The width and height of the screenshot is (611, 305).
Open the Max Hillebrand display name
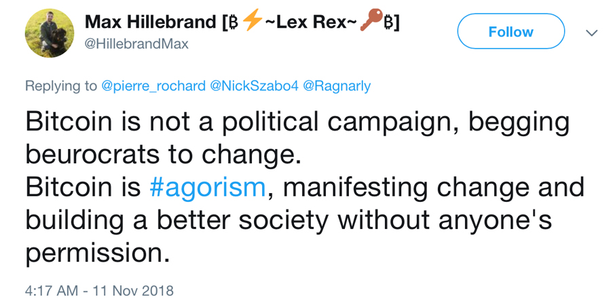[x=150, y=22]
